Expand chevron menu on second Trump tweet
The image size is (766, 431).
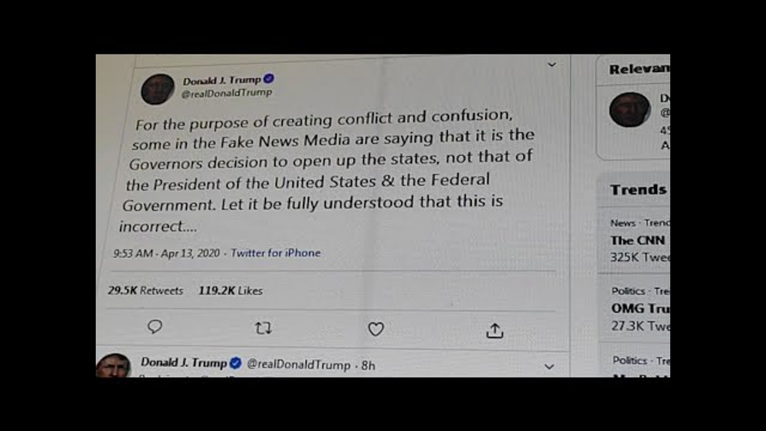click(549, 366)
